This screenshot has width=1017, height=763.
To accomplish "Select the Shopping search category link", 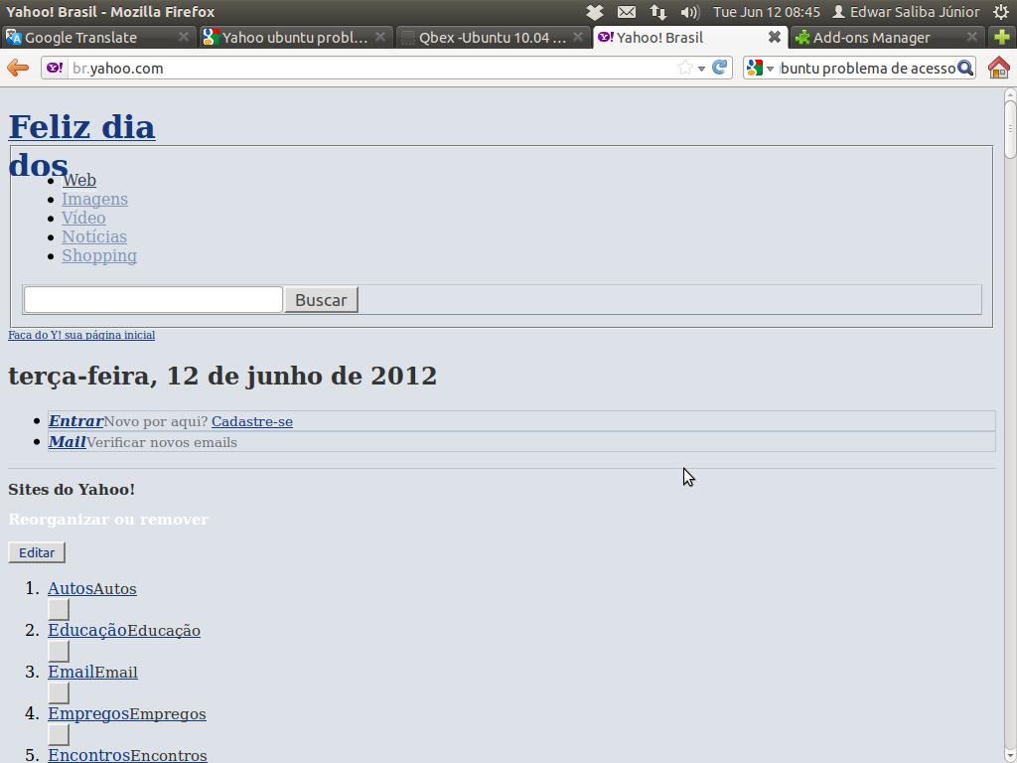I will pos(99,255).
